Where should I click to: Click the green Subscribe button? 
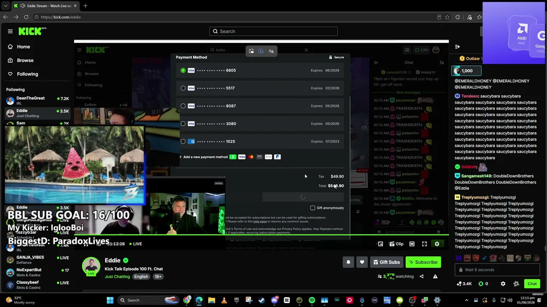point(423,262)
